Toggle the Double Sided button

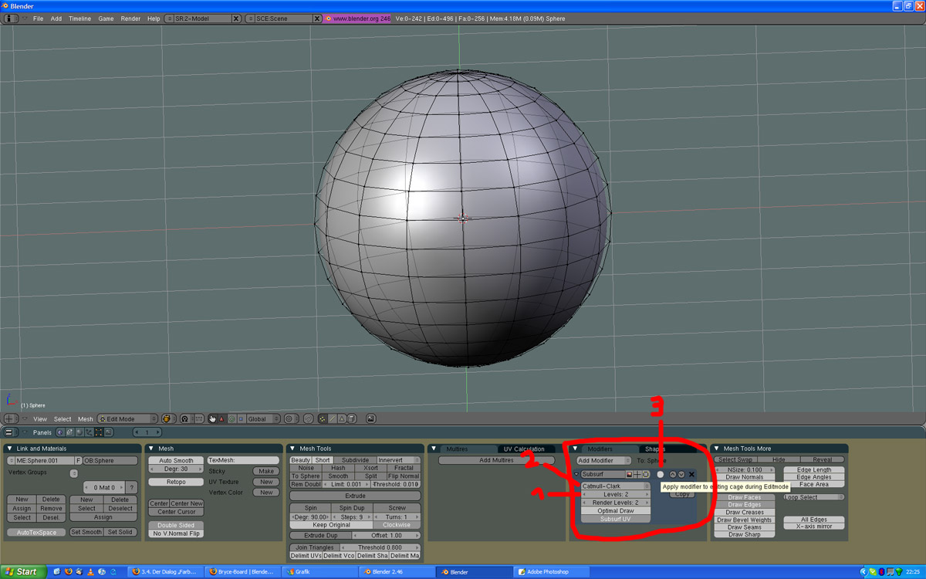176,525
